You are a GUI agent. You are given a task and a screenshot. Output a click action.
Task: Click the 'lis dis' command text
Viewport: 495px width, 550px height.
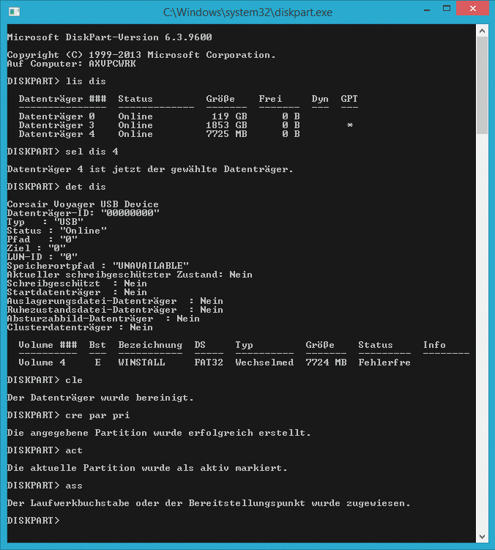coord(86,81)
